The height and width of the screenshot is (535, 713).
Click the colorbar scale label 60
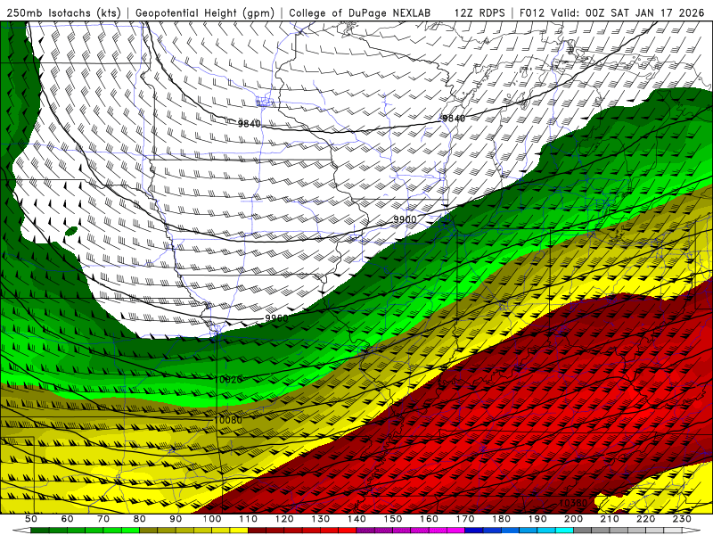(67, 519)
